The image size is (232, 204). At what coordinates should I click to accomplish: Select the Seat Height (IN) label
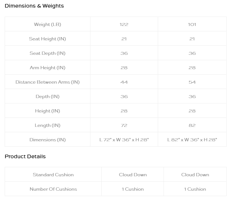[x=48, y=39]
